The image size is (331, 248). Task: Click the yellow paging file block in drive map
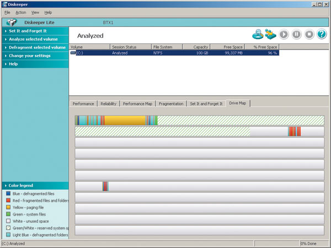pos(125,120)
